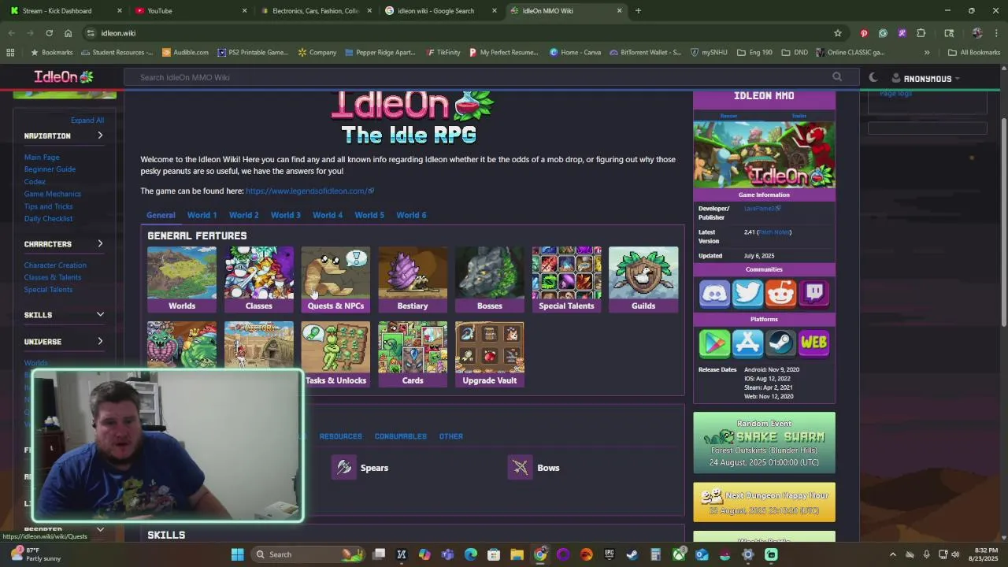Open the WEB platform icon
Viewport: 1008px width, 567px height.
(x=814, y=343)
